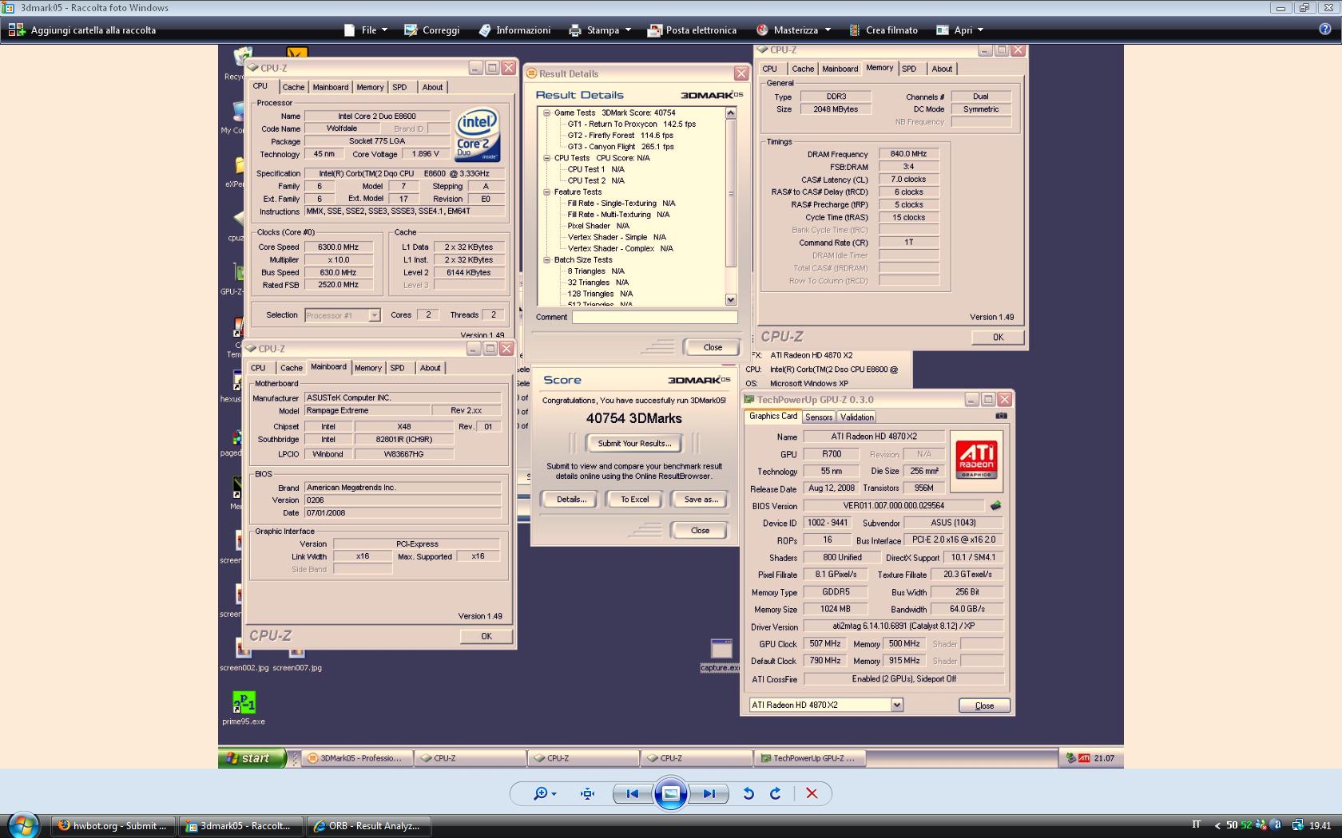Click the Help question mark icon
The width and height of the screenshot is (1342, 838).
click(1325, 30)
